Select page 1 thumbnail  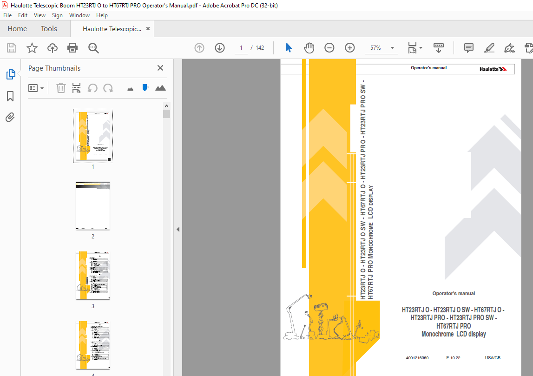click(93, 136)
